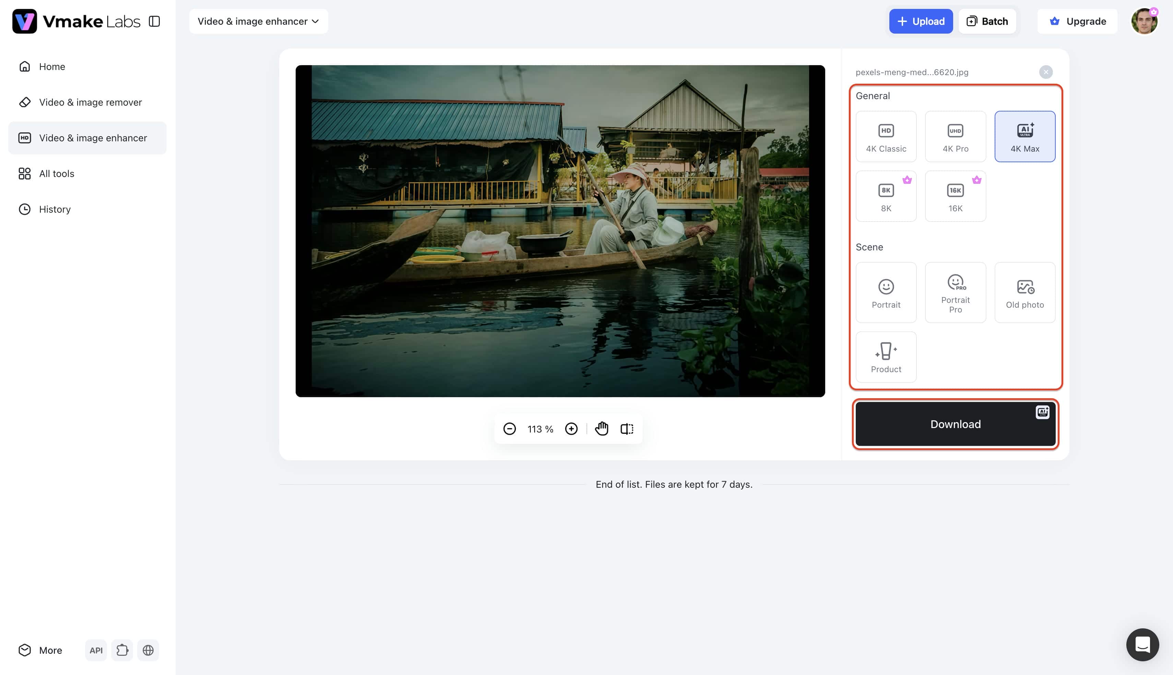The image size is (1173, 675).
Task: Select the Portrait scene option
Action: 886,293
